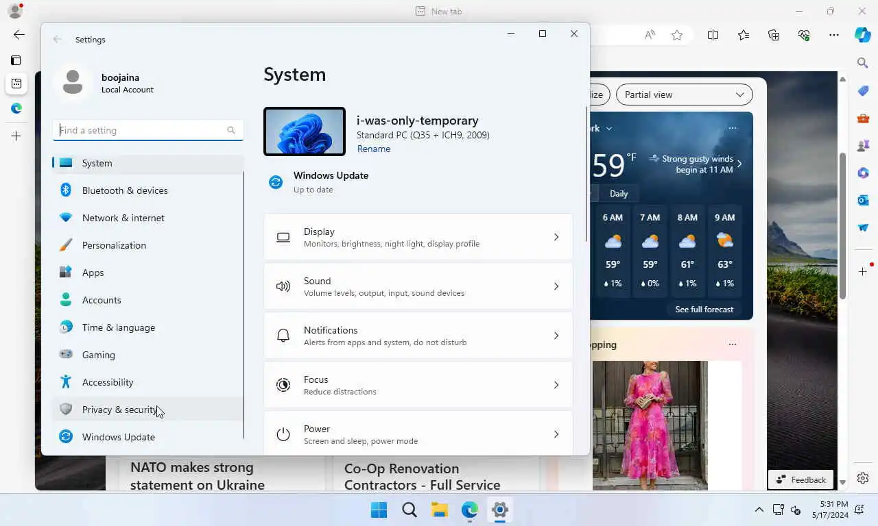
Task: Open NATO makes strong statement news
Action: coord(198,476)
